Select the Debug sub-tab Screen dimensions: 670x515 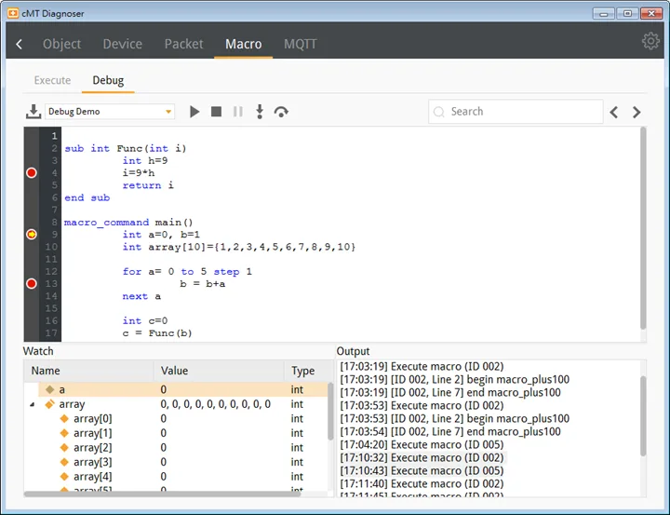(108, 80)
